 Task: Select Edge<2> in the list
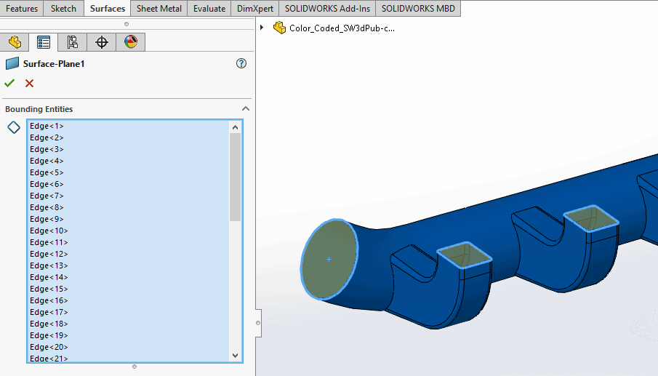coord(129,137)
